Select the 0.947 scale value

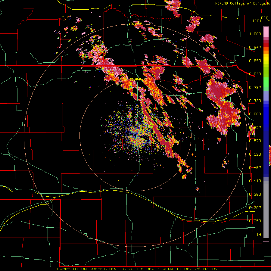(x=255, y=47)
